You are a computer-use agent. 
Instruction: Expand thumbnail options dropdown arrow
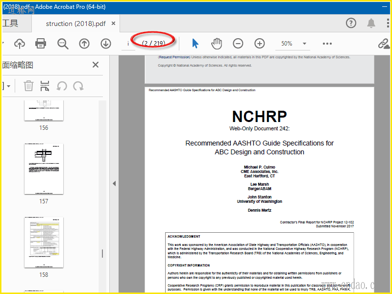click(x=9, y=86)
